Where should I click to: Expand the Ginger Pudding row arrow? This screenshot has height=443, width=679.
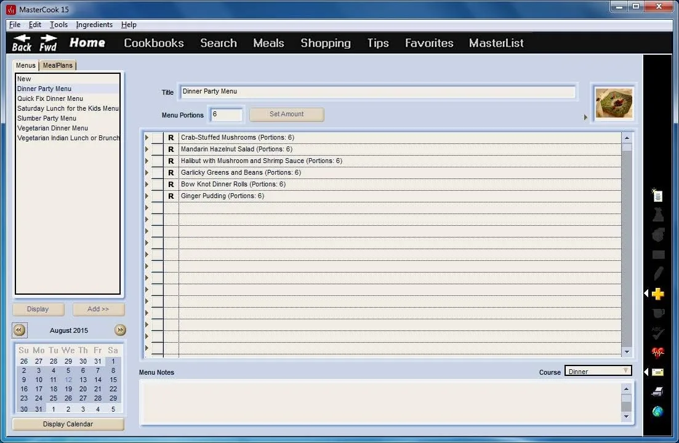click(147, 196)
